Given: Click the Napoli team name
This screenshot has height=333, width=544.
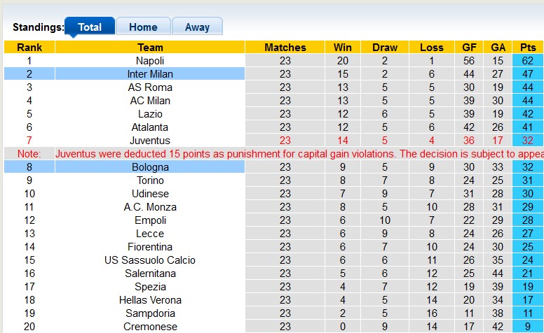Looking at the screenshot, I should coord(150,61).
